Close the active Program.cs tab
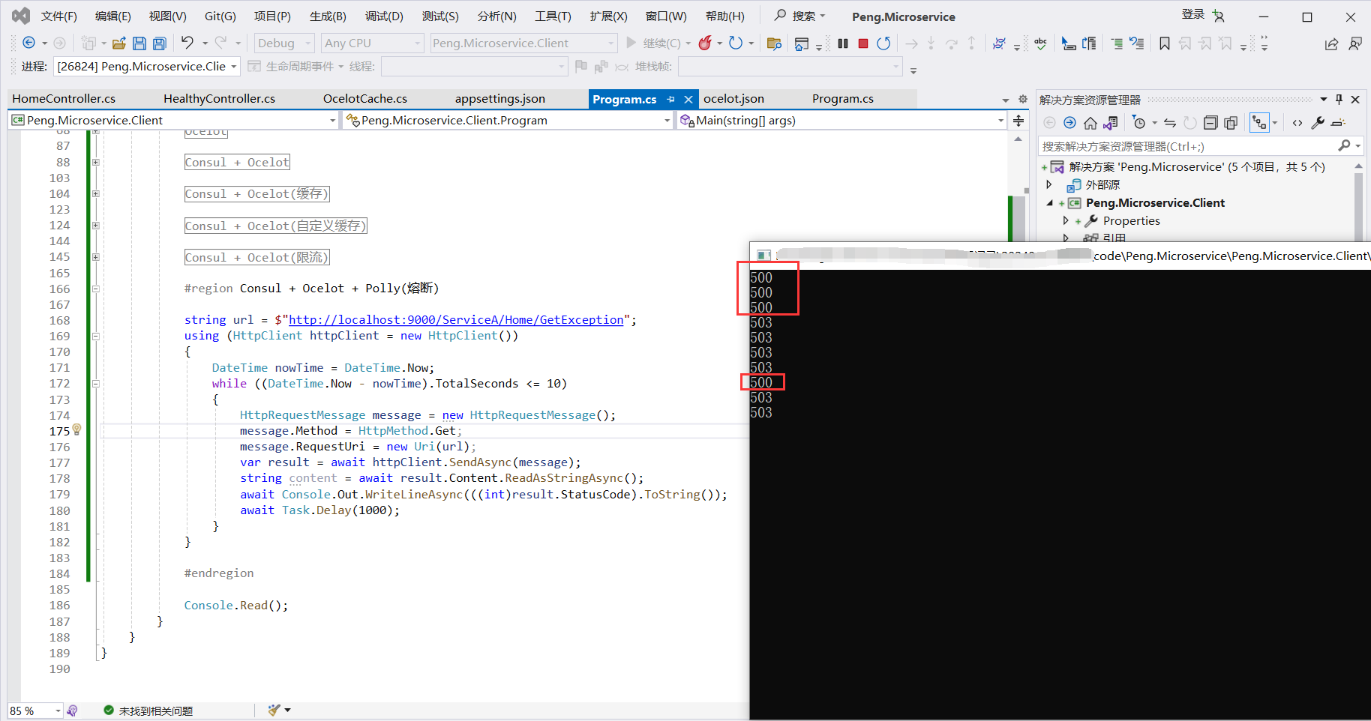 (688, 99)
